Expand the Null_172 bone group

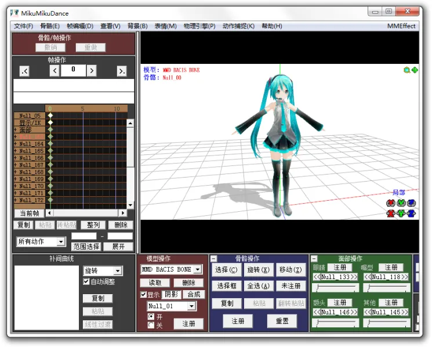click(x=16, y=200)
